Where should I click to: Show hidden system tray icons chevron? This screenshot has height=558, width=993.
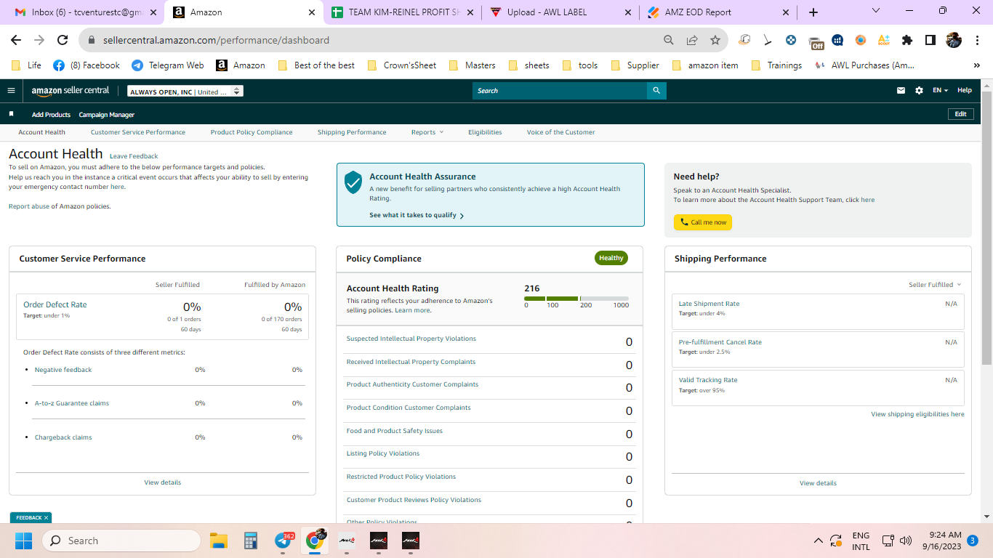[818, 541]
